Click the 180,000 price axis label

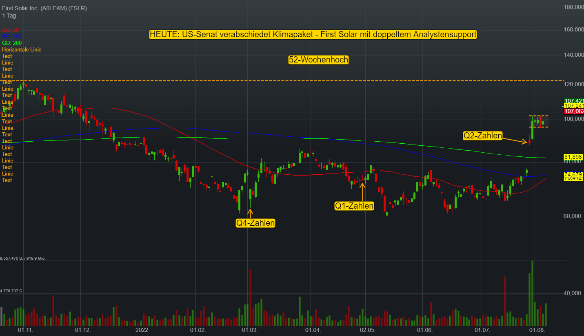(x=573, y=7)
